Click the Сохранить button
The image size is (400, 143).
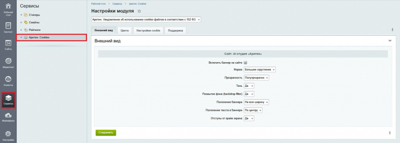(106, 133)
